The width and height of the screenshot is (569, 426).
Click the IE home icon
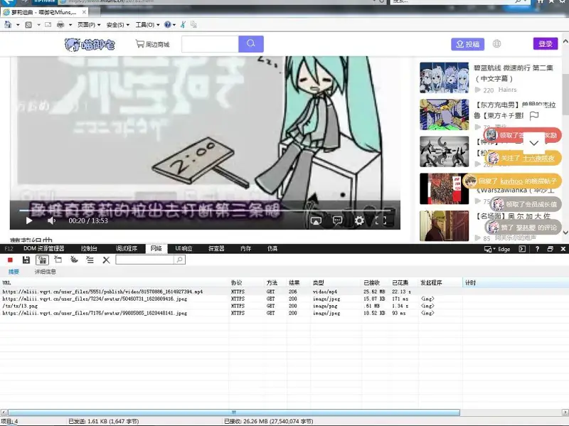[x=8, y=24]
